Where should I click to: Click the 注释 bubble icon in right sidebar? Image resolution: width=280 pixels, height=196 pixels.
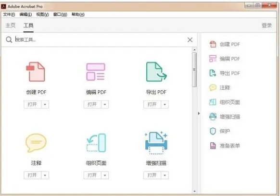(x=213, y=87)
